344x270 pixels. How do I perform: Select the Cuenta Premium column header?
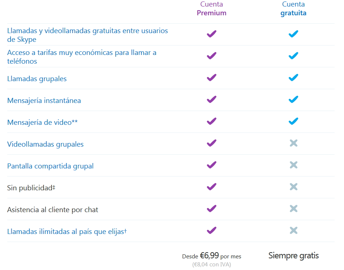tap(211, 9)
